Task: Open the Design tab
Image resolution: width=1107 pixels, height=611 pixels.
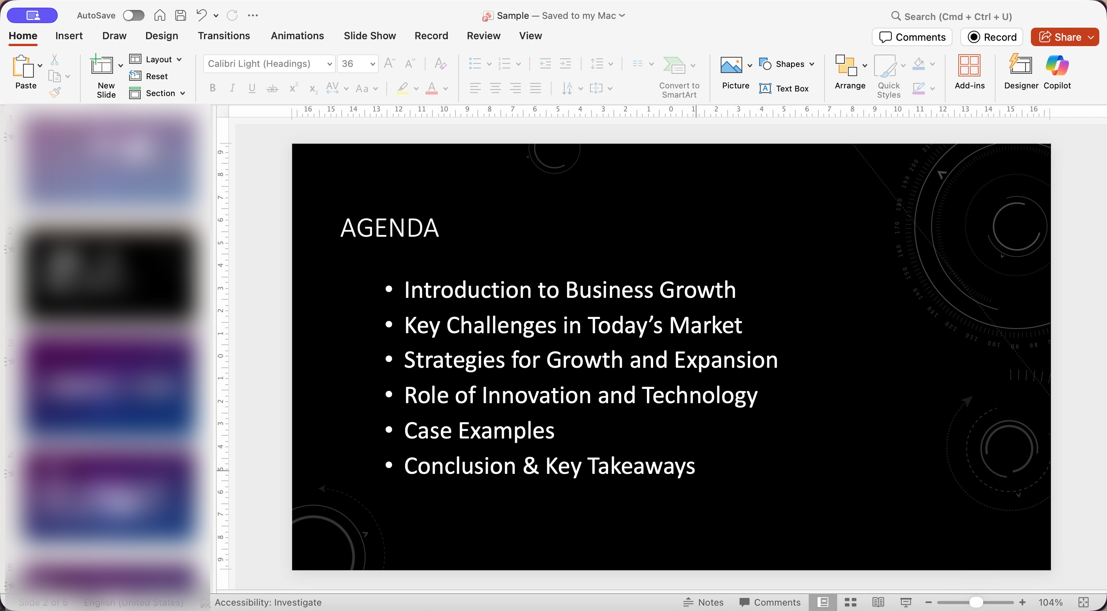Action: (161, 36)
